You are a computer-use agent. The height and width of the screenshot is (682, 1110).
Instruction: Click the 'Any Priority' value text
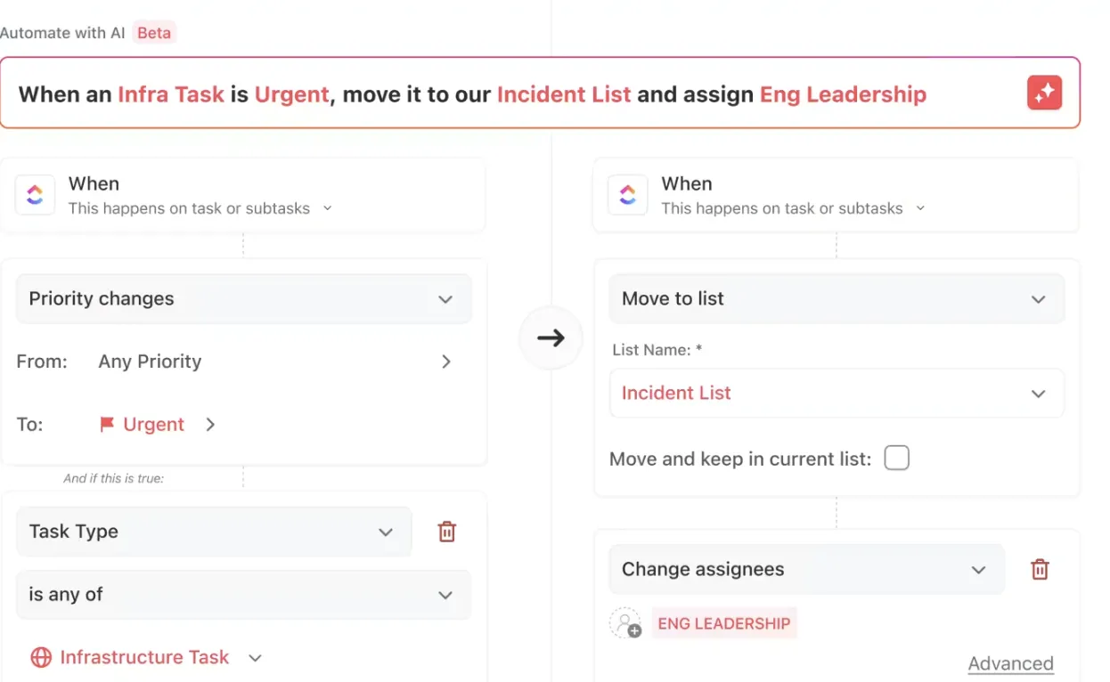click(x=150, y=361)
